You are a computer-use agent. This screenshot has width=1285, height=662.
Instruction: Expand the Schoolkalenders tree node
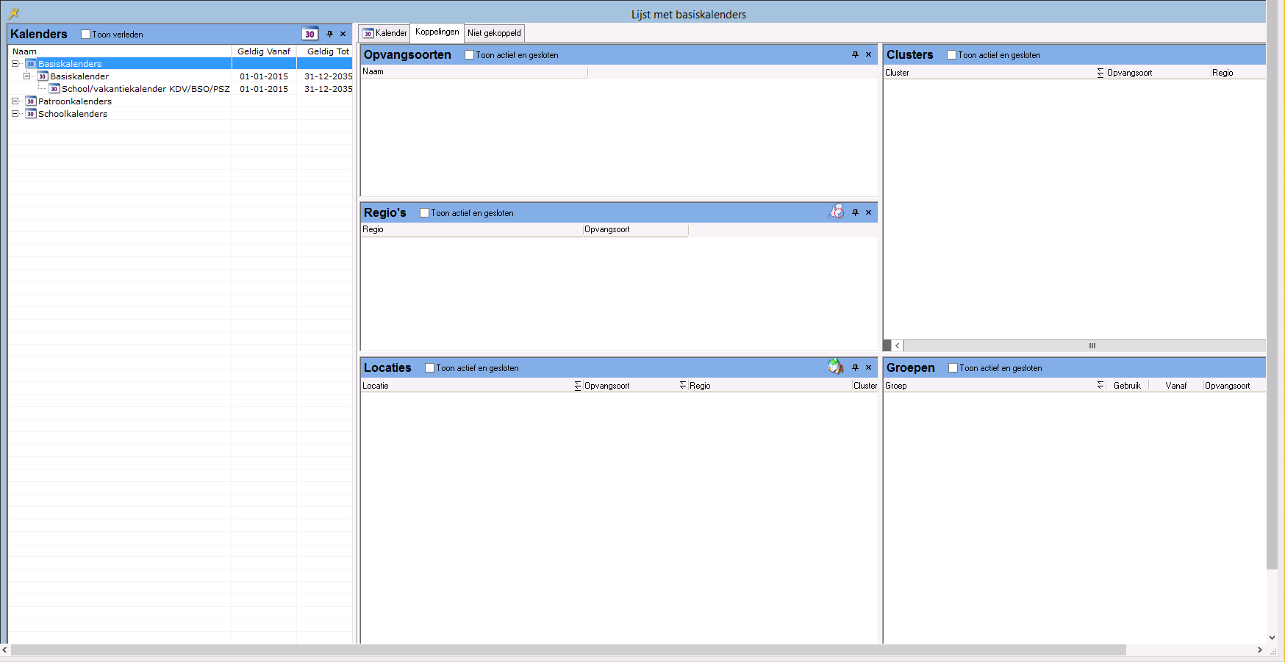pyautogui.click(x=15, y=114)
